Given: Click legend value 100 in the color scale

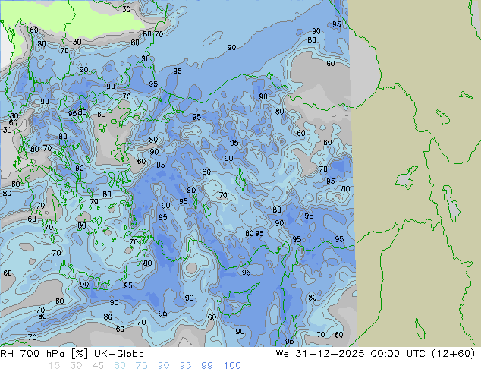Looking at the screenshot, I should (x=232, y=366).
